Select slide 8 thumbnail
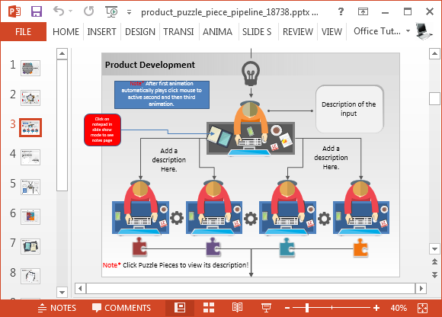 coord(30,276)
